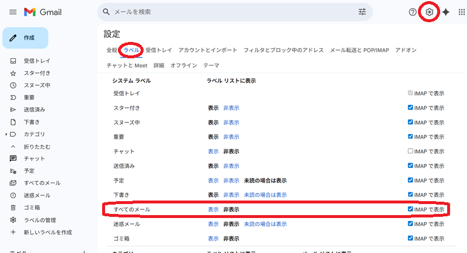Image resolution: width=467 pixels, height=253 pixels.
Task: Click 非表示 for 下書き label
Action: [231, 195]
